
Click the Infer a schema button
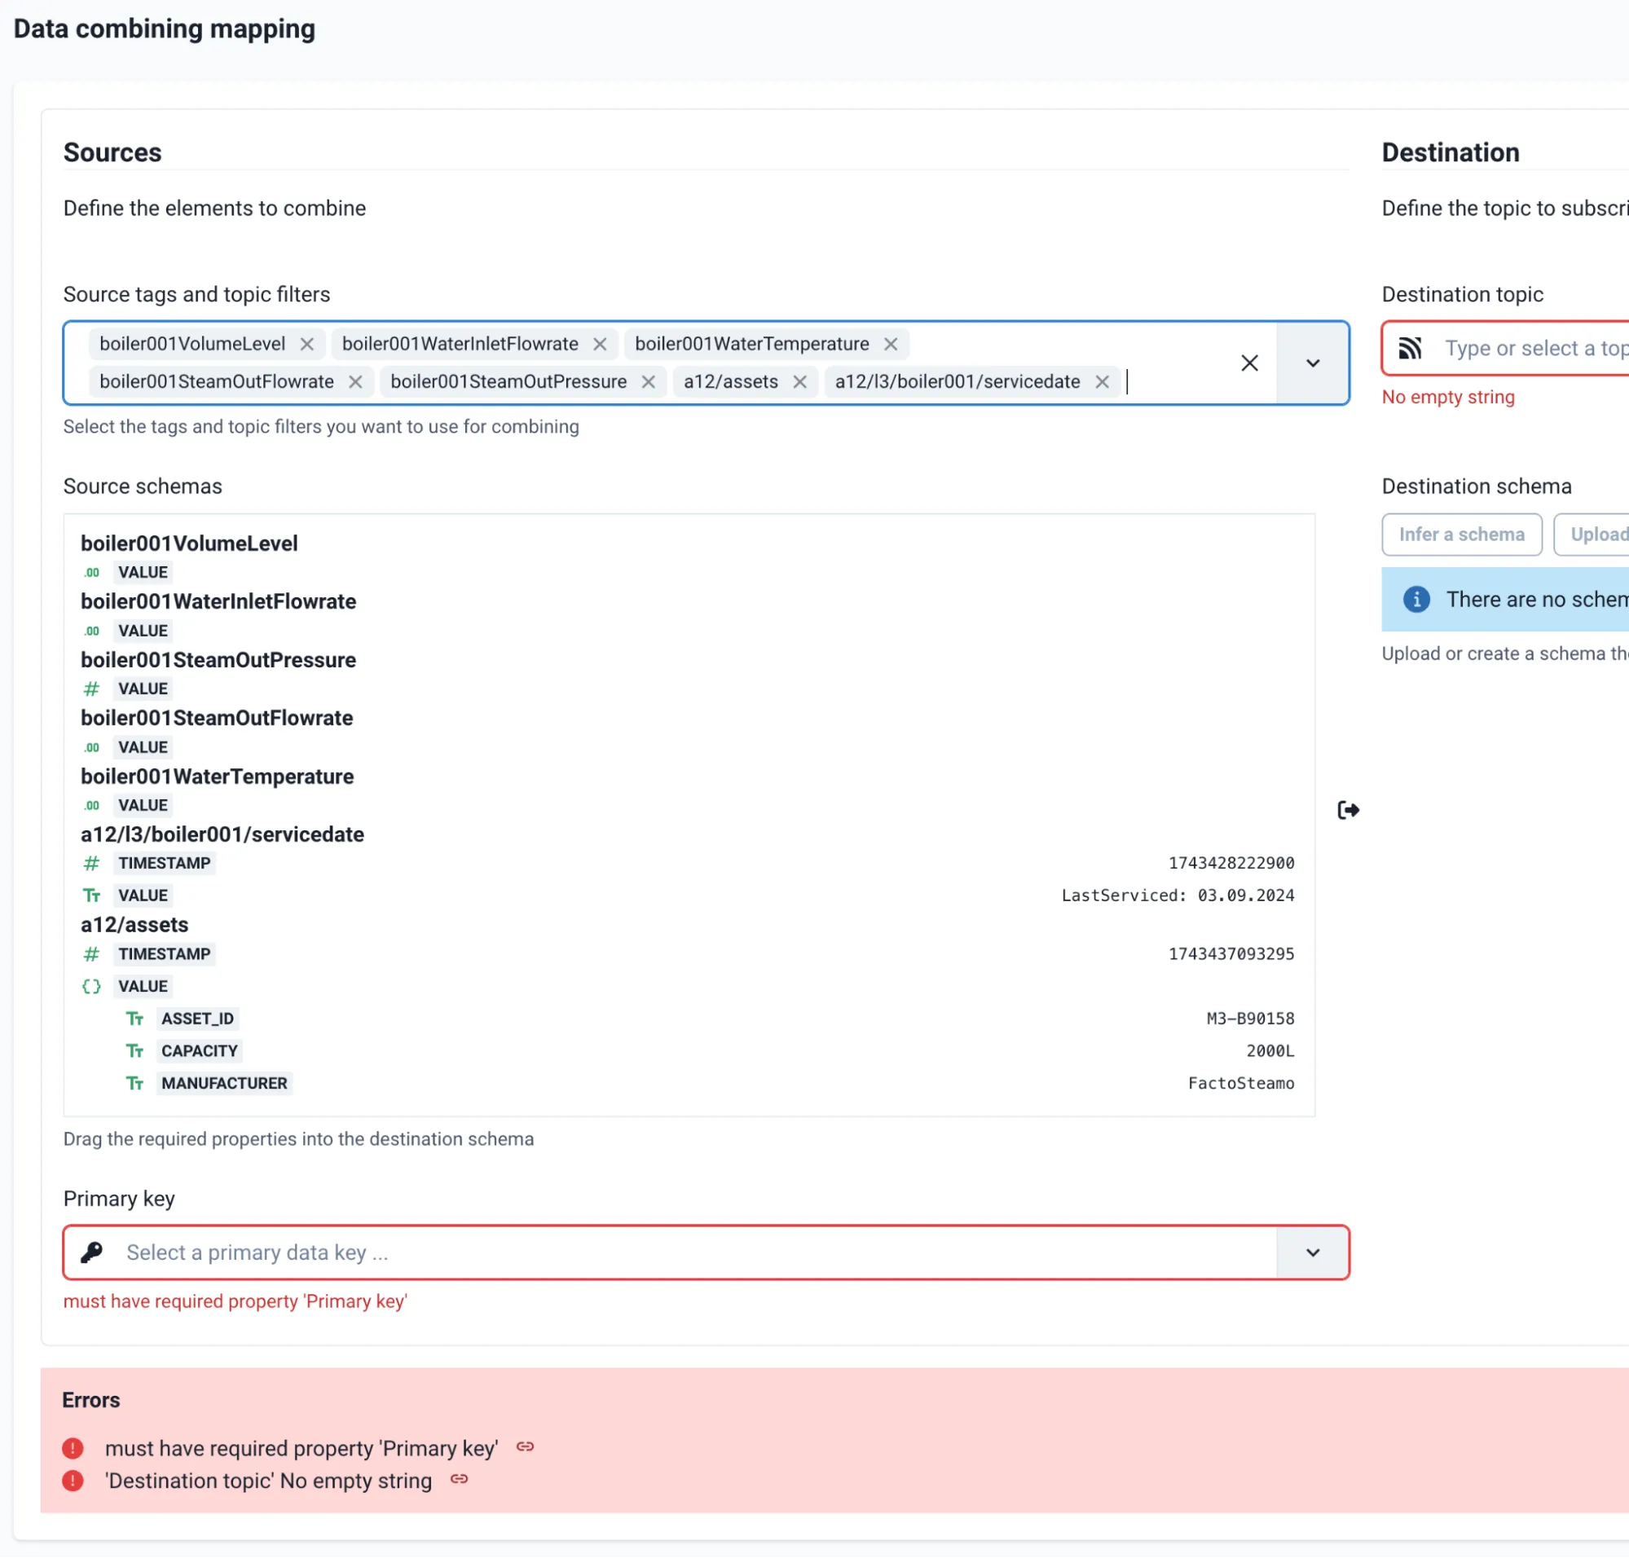(1462, 535)
